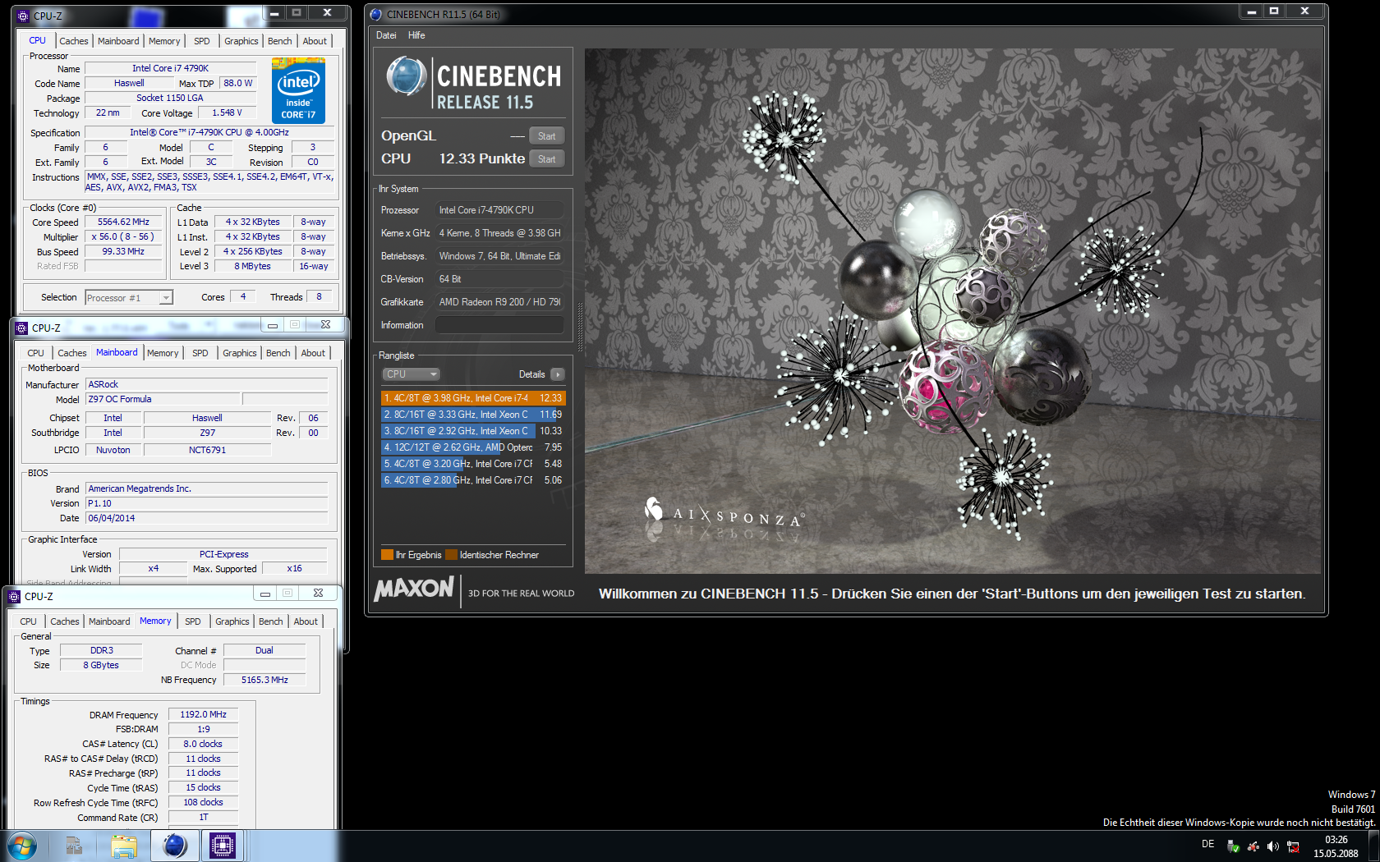Select CPU tab in Mainboard CPU-Z window

35,353
